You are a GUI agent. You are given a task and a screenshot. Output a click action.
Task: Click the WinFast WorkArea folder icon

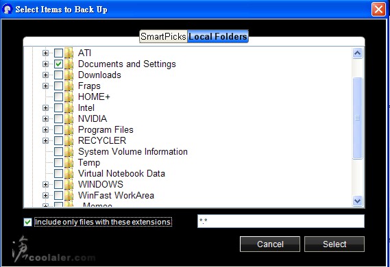pyautogui.click(x=69, y=195)
